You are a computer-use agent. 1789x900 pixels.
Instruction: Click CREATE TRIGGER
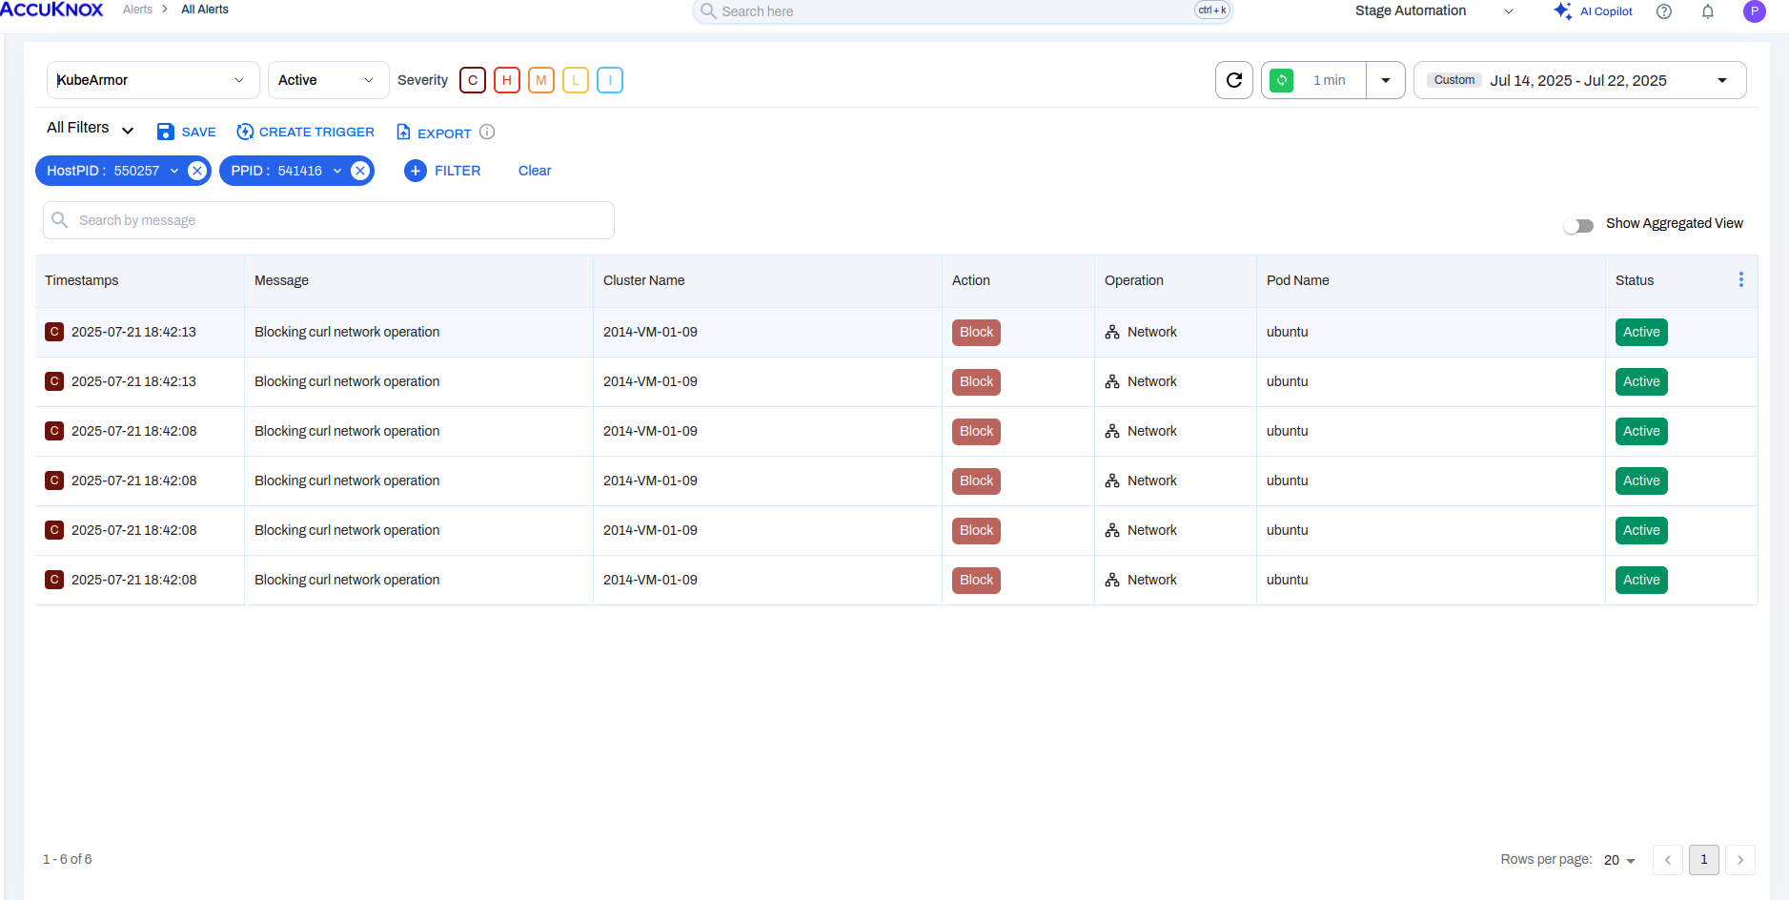tap(305, 132)
